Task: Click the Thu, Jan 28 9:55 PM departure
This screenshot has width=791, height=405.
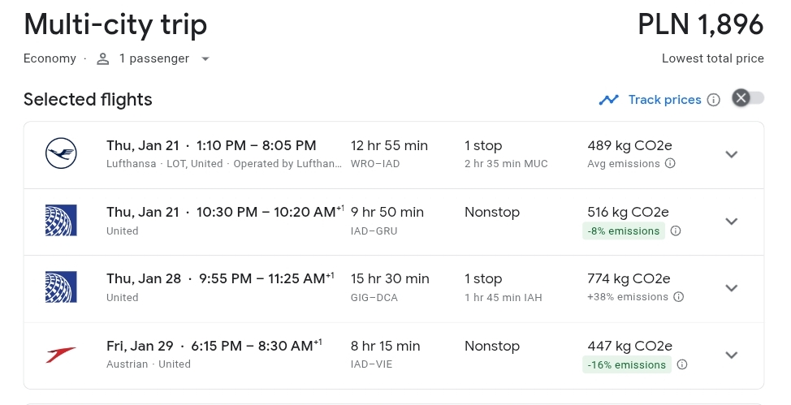Action: coord(220,278)
